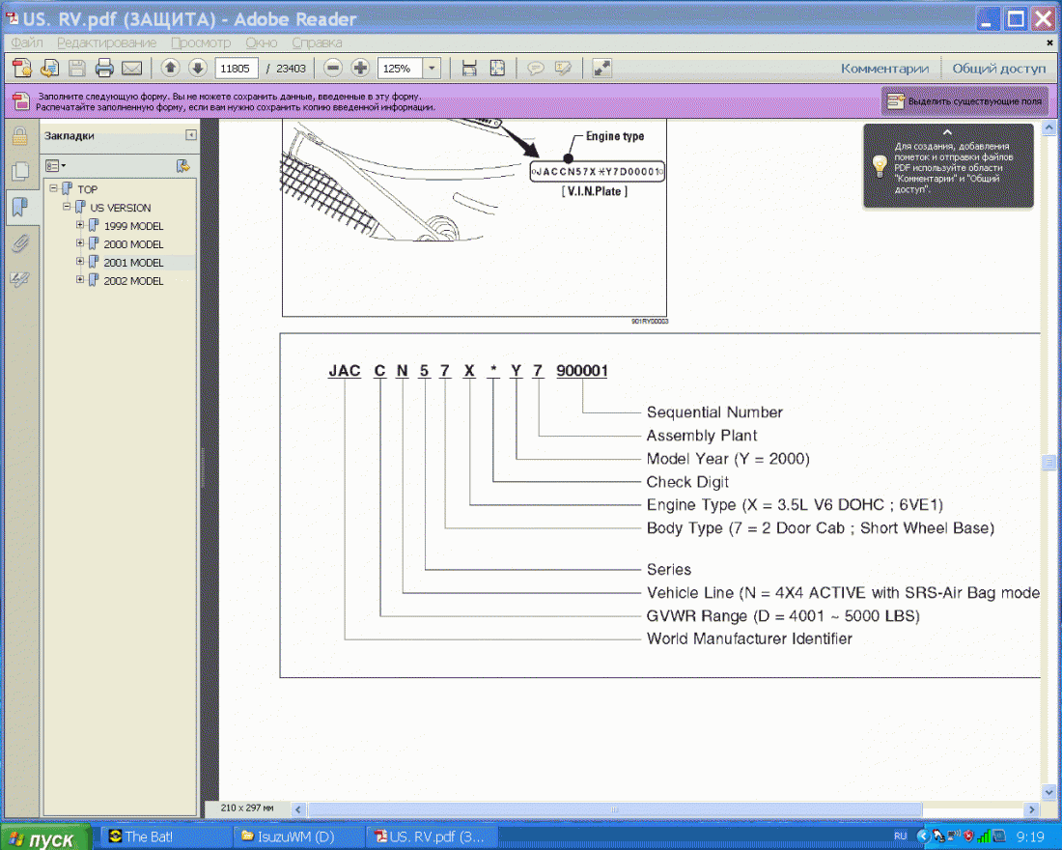This screenshot has height=850, width=1062.
Task: Switch to read mode fullscreen icon
Action: click(x=601, y=68)
